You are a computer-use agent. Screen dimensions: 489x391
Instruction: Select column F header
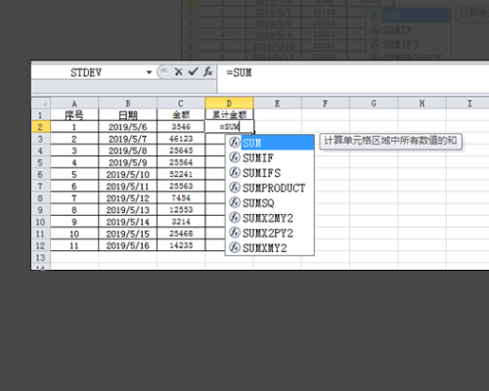(x=326, y=104)
